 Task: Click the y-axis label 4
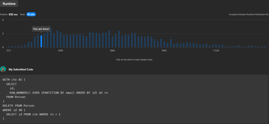pyautogui.click(x=3, y=20)
